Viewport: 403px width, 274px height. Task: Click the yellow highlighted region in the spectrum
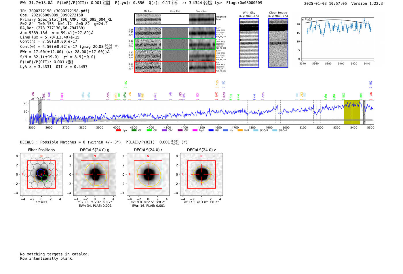(x=352, y=112)
